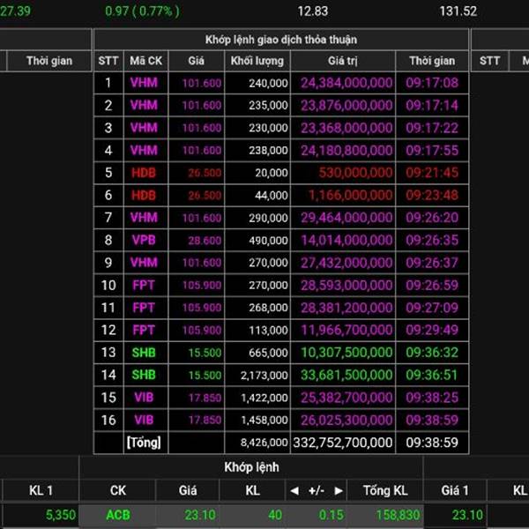Sort by Khối lượng column header

(257, 61)
